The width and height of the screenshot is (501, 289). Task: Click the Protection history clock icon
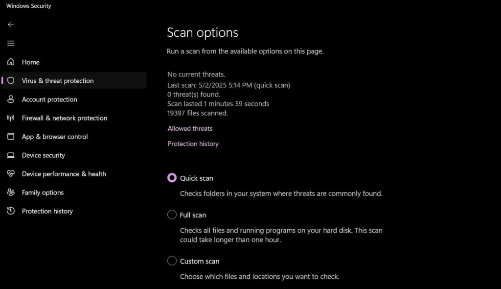point(11,211)
